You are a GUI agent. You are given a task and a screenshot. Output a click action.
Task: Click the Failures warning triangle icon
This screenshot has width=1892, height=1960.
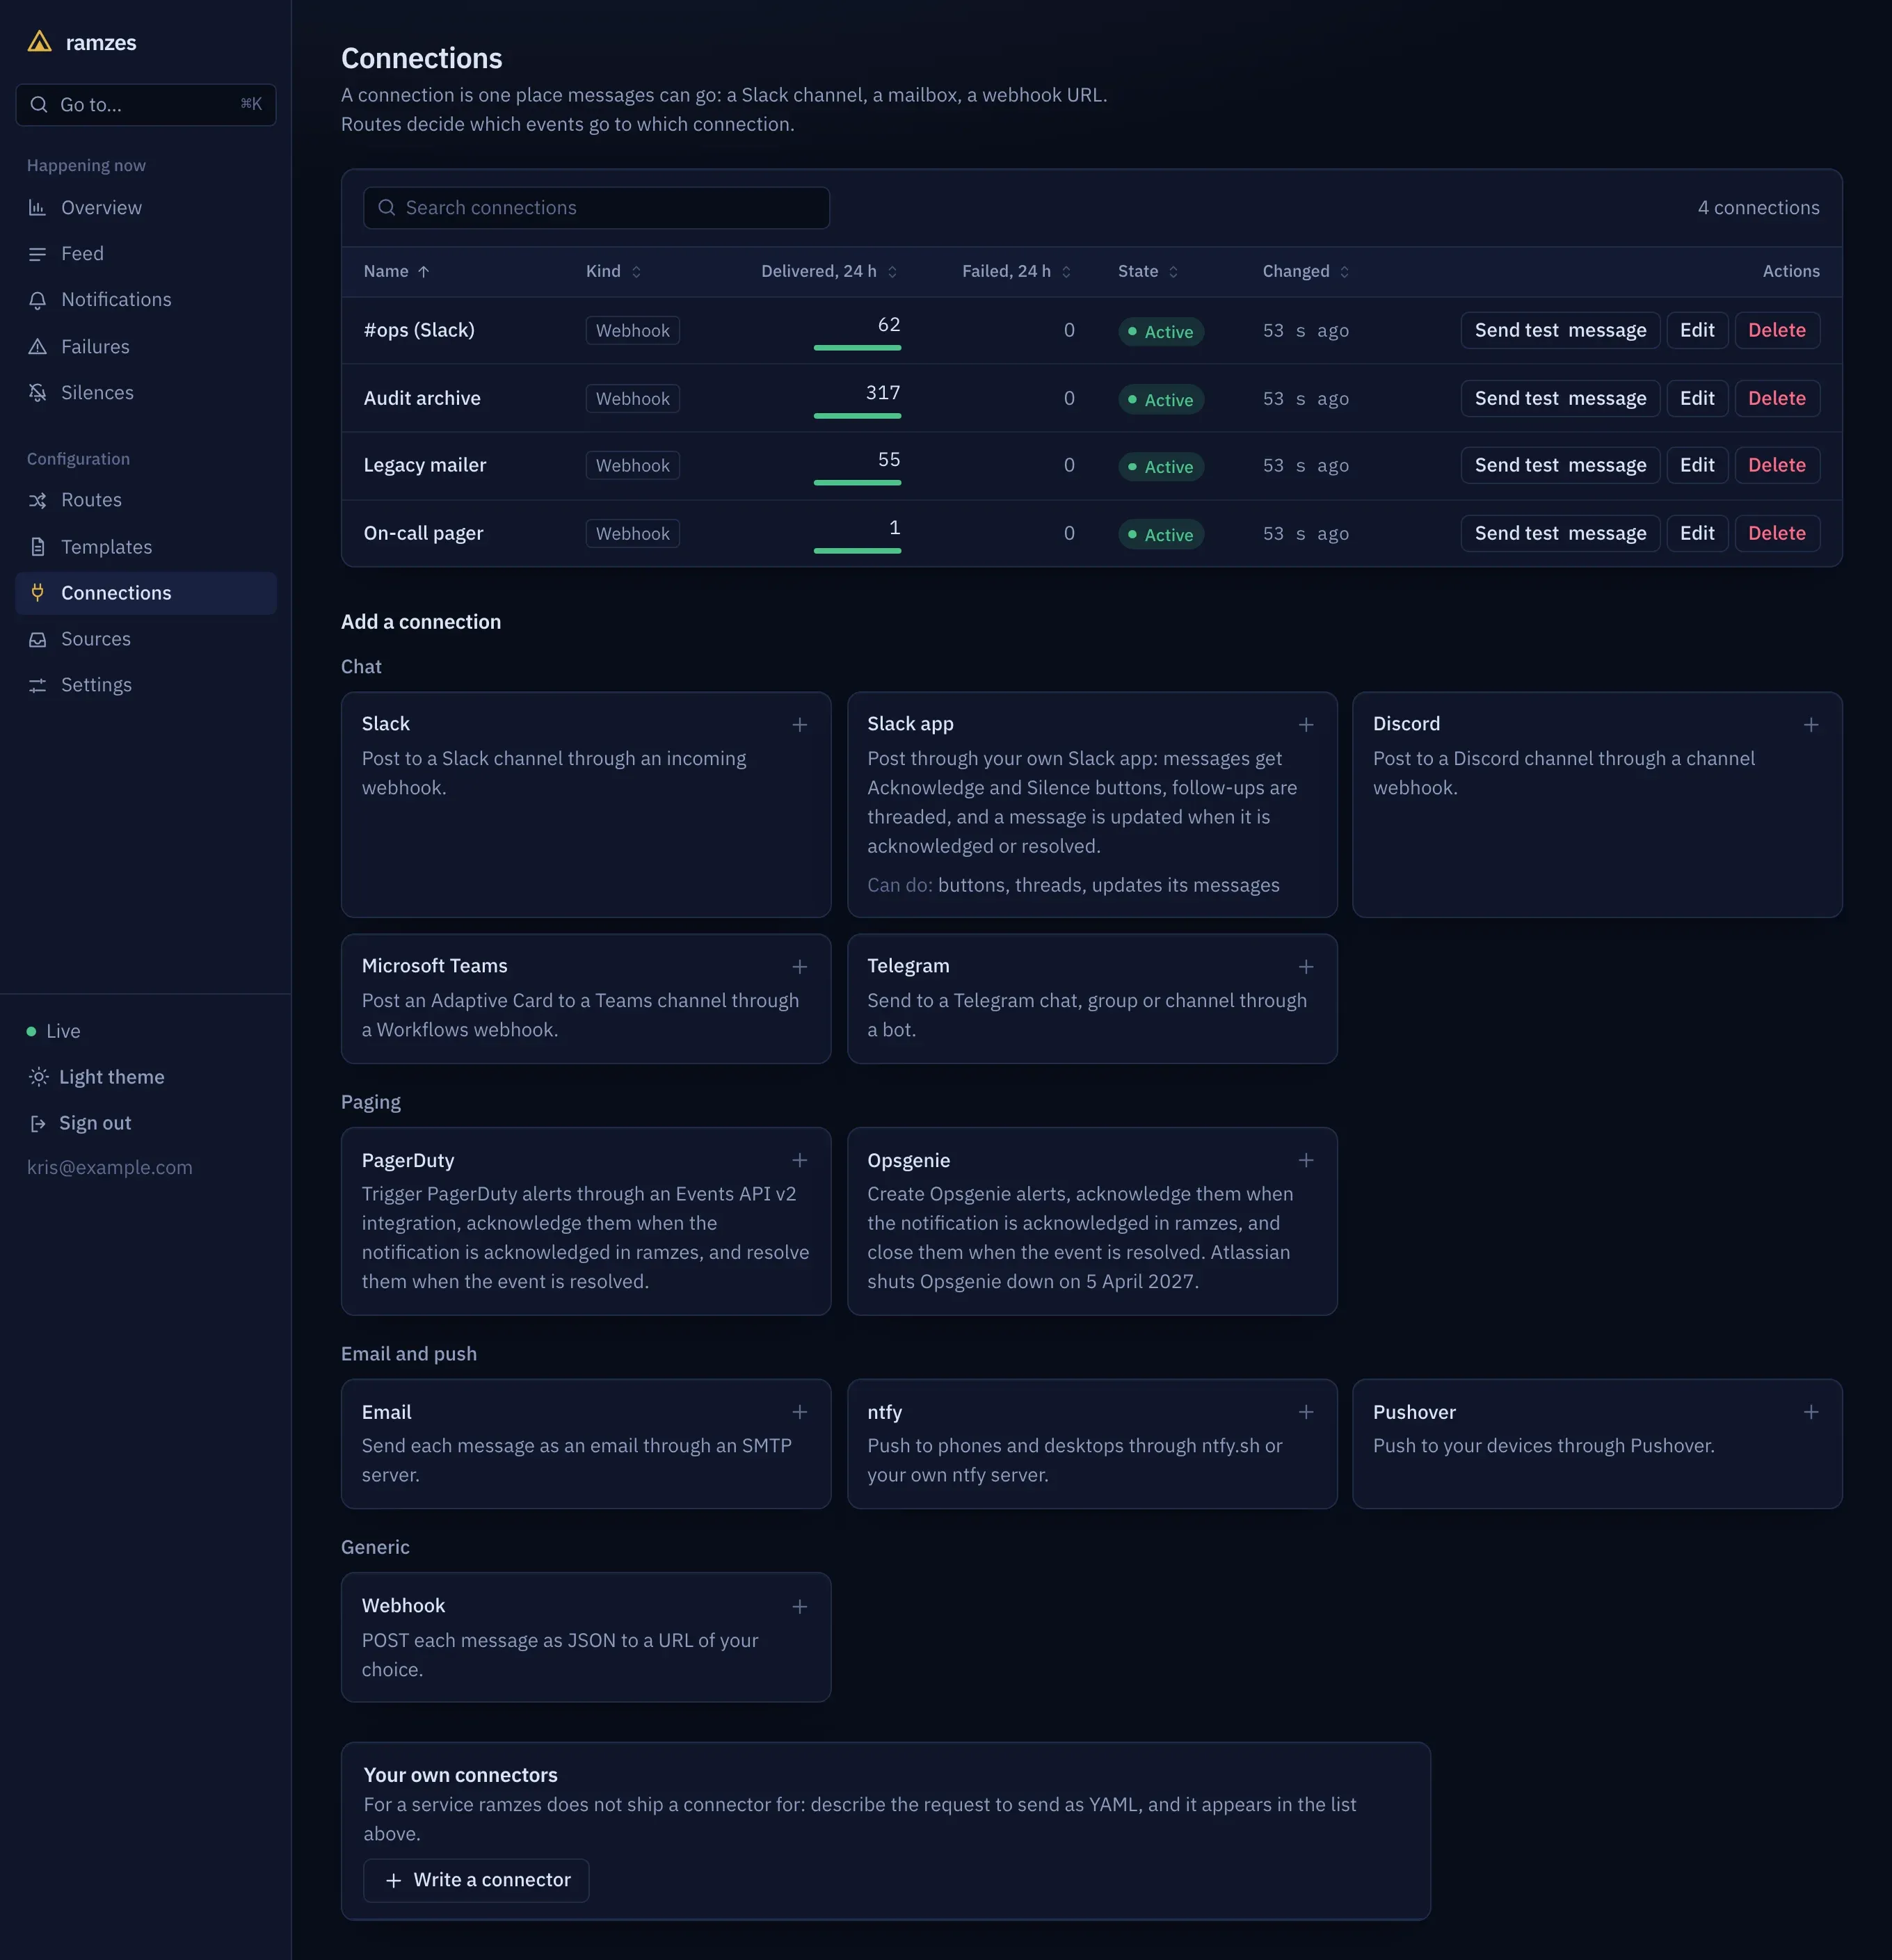click(x=37, y=347)
